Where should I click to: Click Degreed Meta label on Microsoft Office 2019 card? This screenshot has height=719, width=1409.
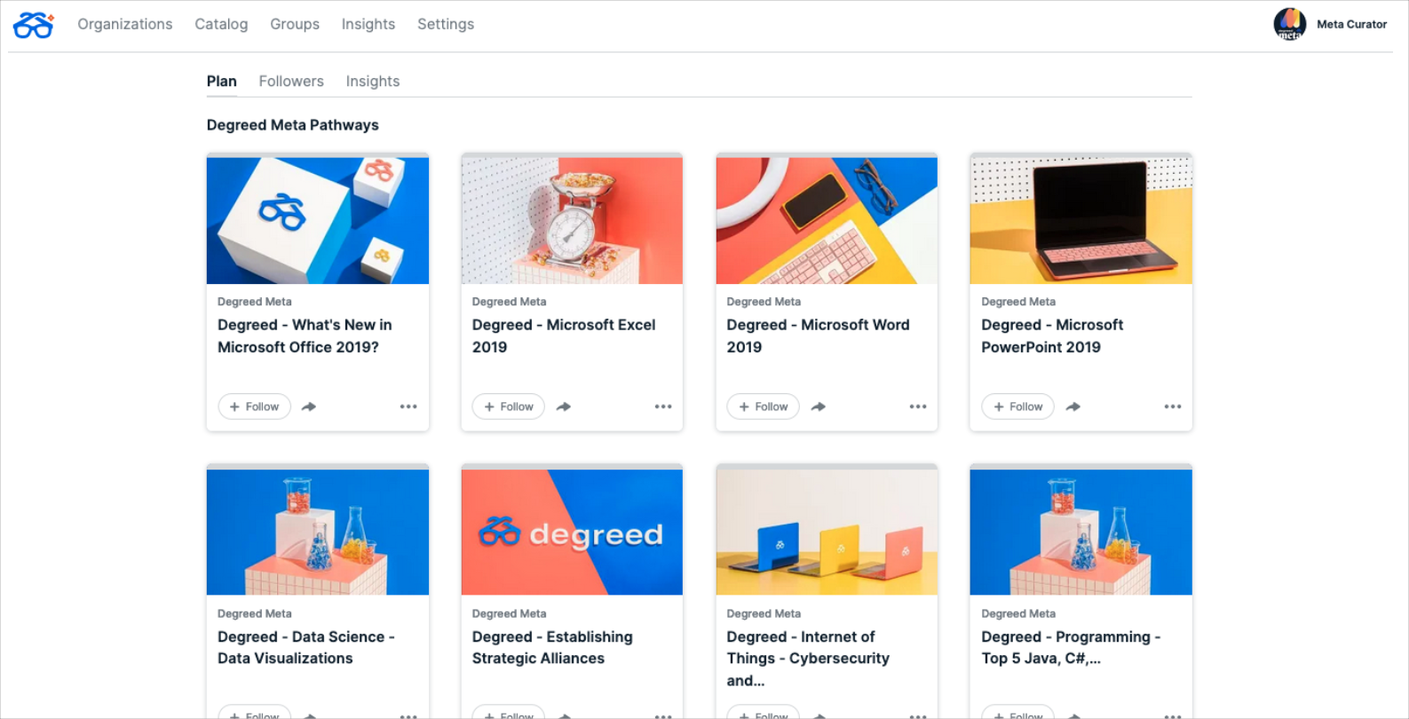[x=255, y=302]
